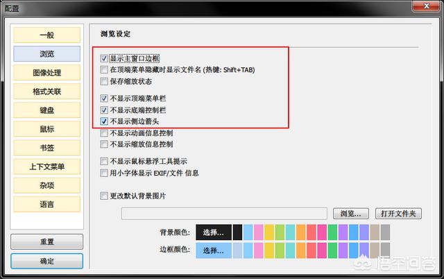Select dark green swatch in 边框颜色 row

tap(332, 251)
